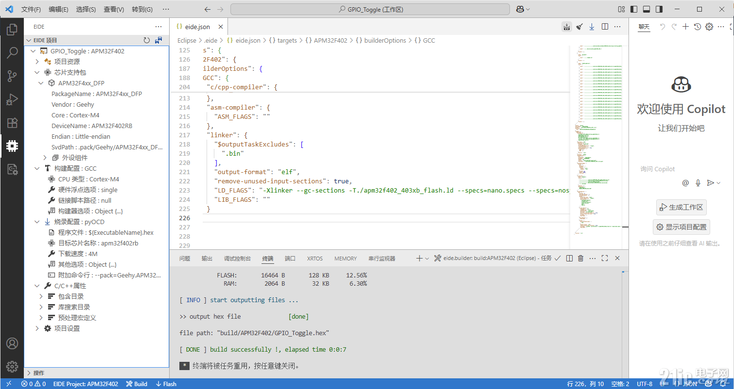
Task: Click the 显示项目配置 button
Action: (681, 227)
